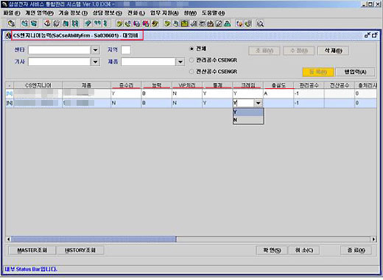383x280 pixels.
Task: Click the grid scrollbar left arrow
Action: 8,239
